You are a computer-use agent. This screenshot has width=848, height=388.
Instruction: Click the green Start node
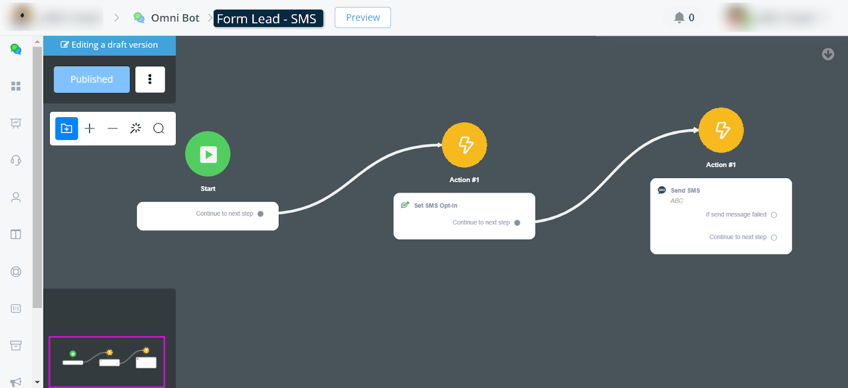[208, 154]
